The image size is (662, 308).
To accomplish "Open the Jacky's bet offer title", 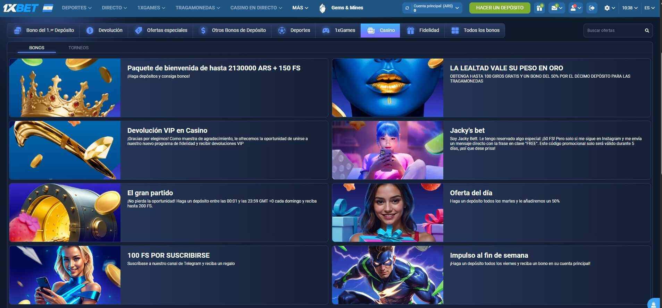I will tap(467, 131).
